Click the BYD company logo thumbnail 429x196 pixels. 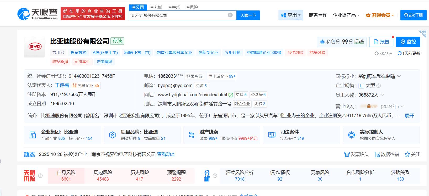(x=35, y=47)
